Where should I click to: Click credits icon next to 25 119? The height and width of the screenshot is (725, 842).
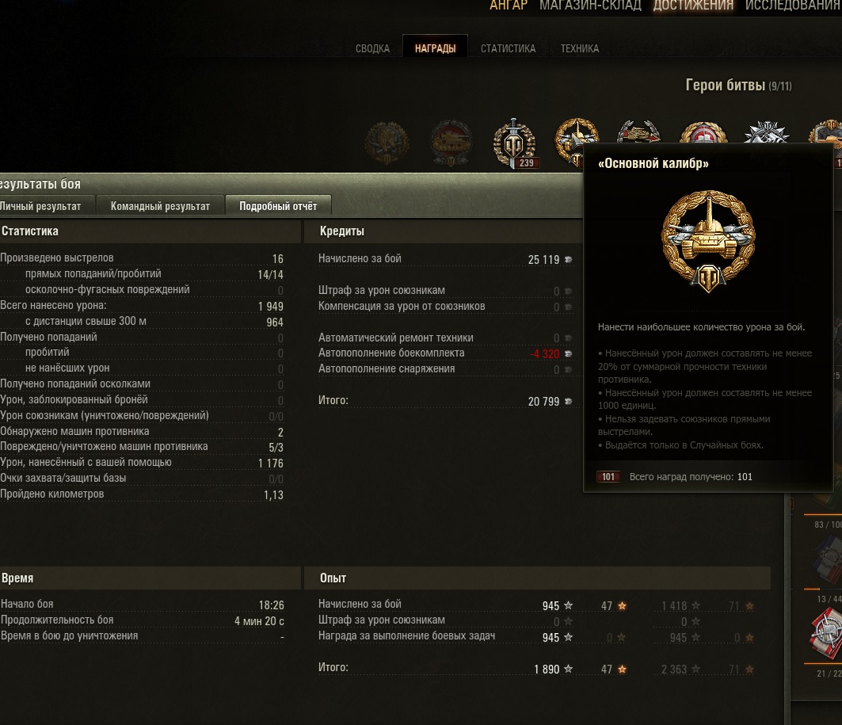568,259
